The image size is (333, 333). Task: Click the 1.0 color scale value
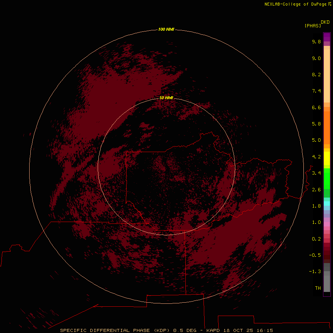tap(316, 222)
